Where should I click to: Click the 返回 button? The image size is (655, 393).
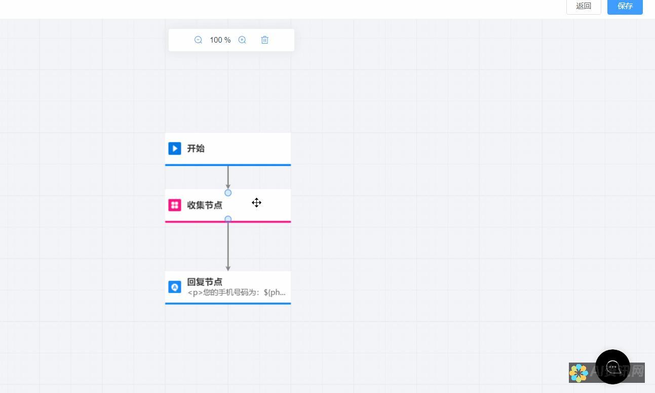pyautogui.click(x=584, y=6)
